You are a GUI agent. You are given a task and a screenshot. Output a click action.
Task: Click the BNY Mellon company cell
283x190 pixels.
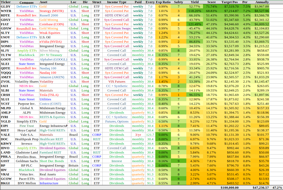coord(27,183)
